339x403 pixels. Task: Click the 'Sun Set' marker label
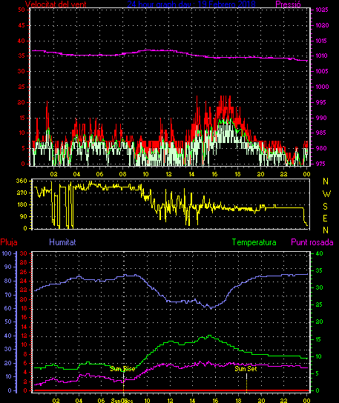(246, 369)
